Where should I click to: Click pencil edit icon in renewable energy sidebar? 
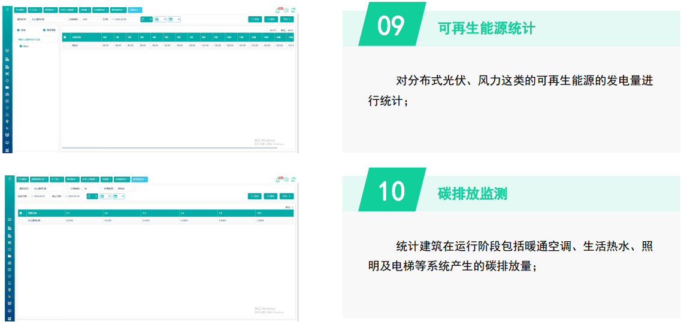tap(7, 101)
